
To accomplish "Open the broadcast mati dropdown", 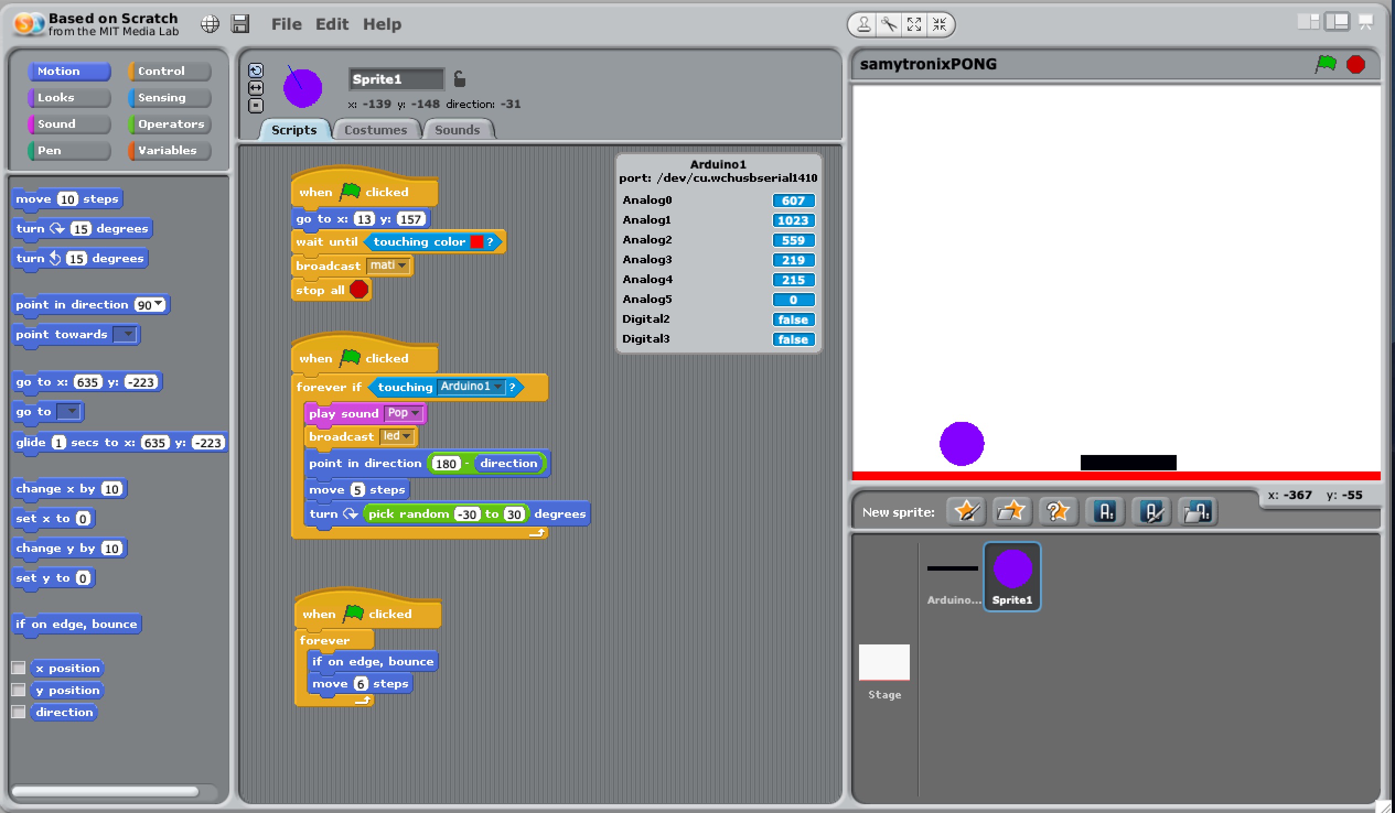I will coord(402,265).
